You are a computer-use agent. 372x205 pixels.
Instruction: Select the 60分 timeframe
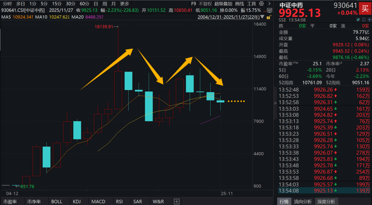(x=84, y=4)
